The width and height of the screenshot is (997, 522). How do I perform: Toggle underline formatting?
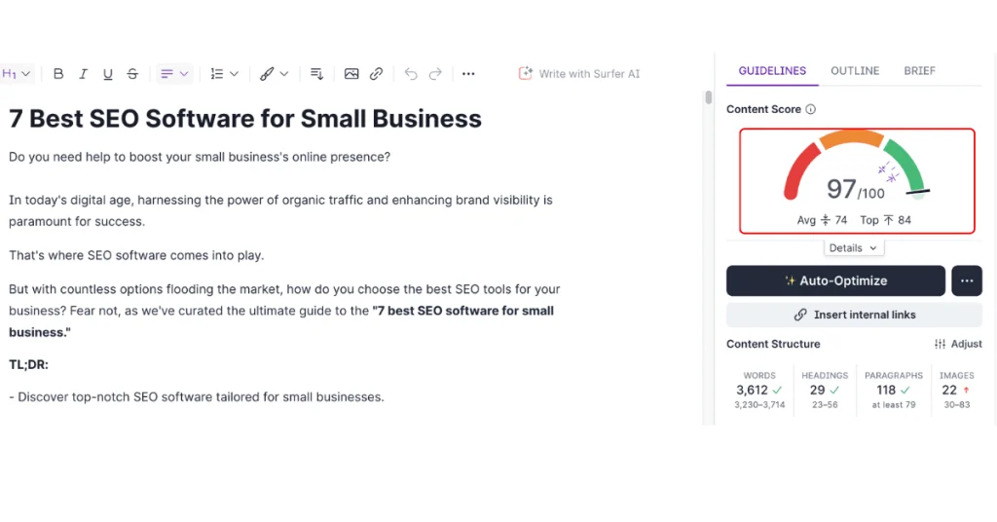tap(107, 74)
